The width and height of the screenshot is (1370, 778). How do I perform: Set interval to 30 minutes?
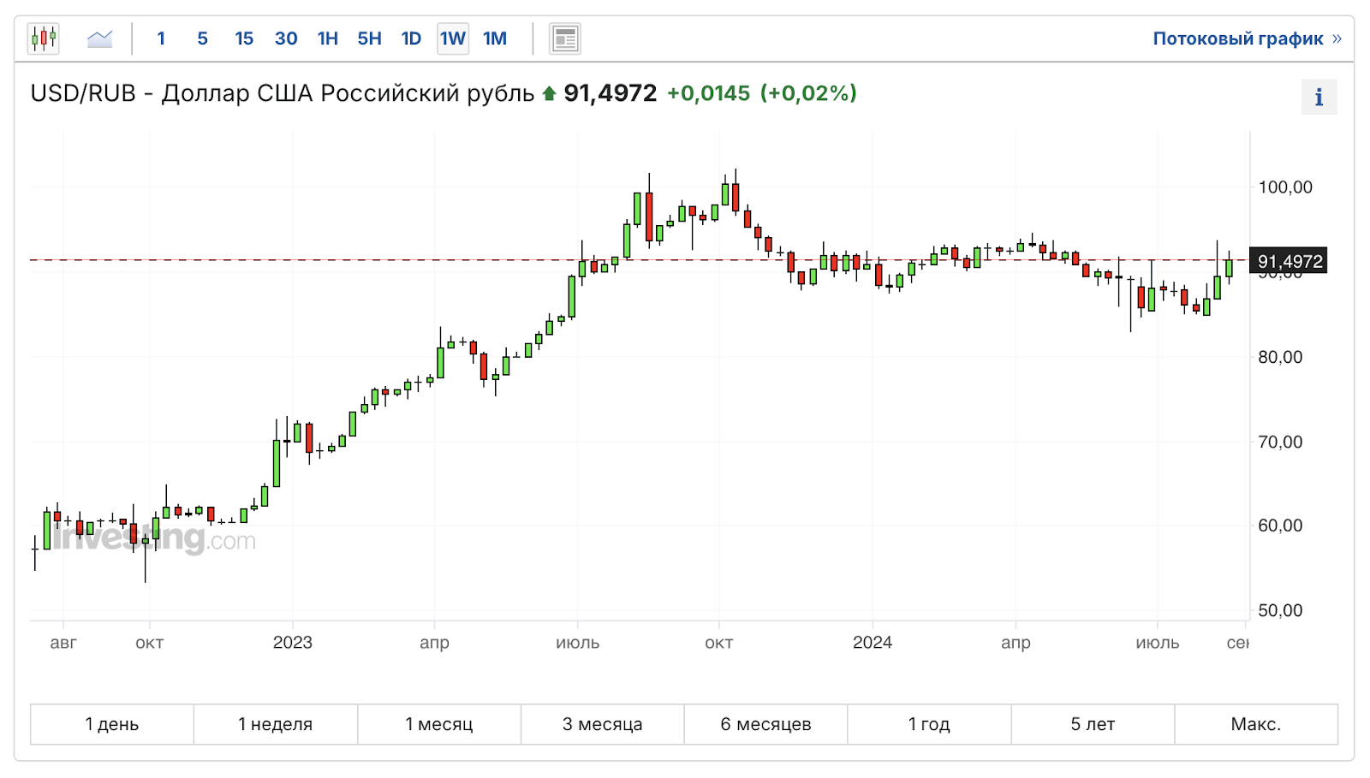click(286, 39)
